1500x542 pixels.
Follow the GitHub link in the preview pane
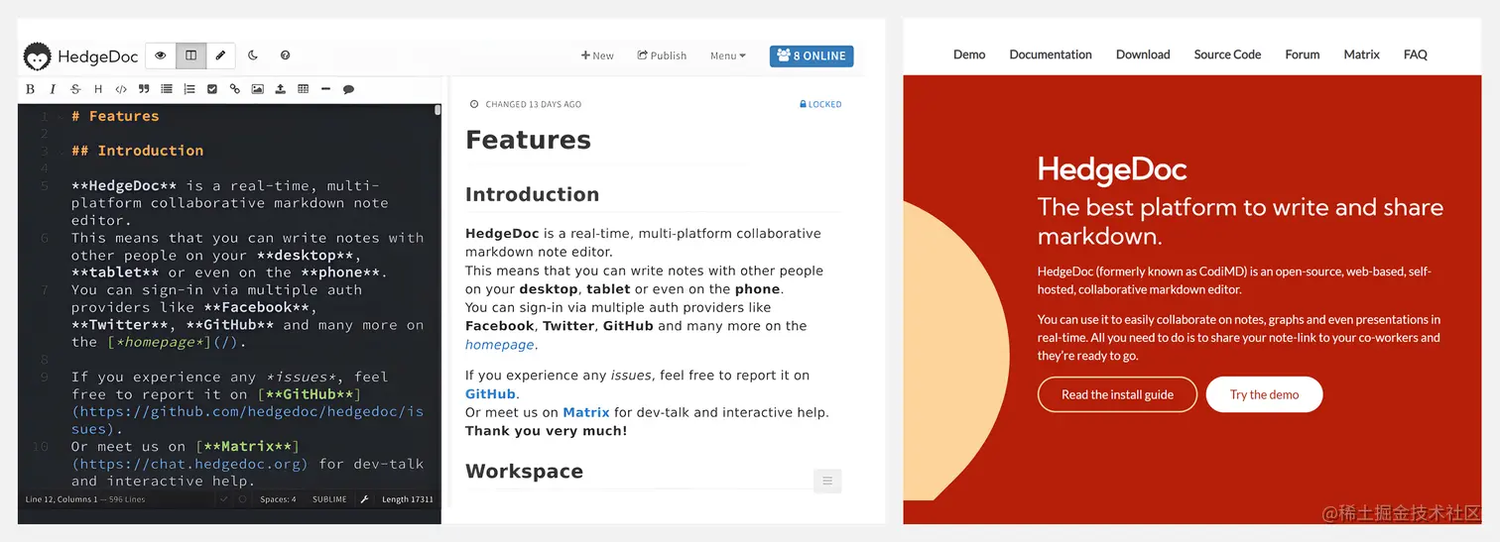(x=490, y=394)
